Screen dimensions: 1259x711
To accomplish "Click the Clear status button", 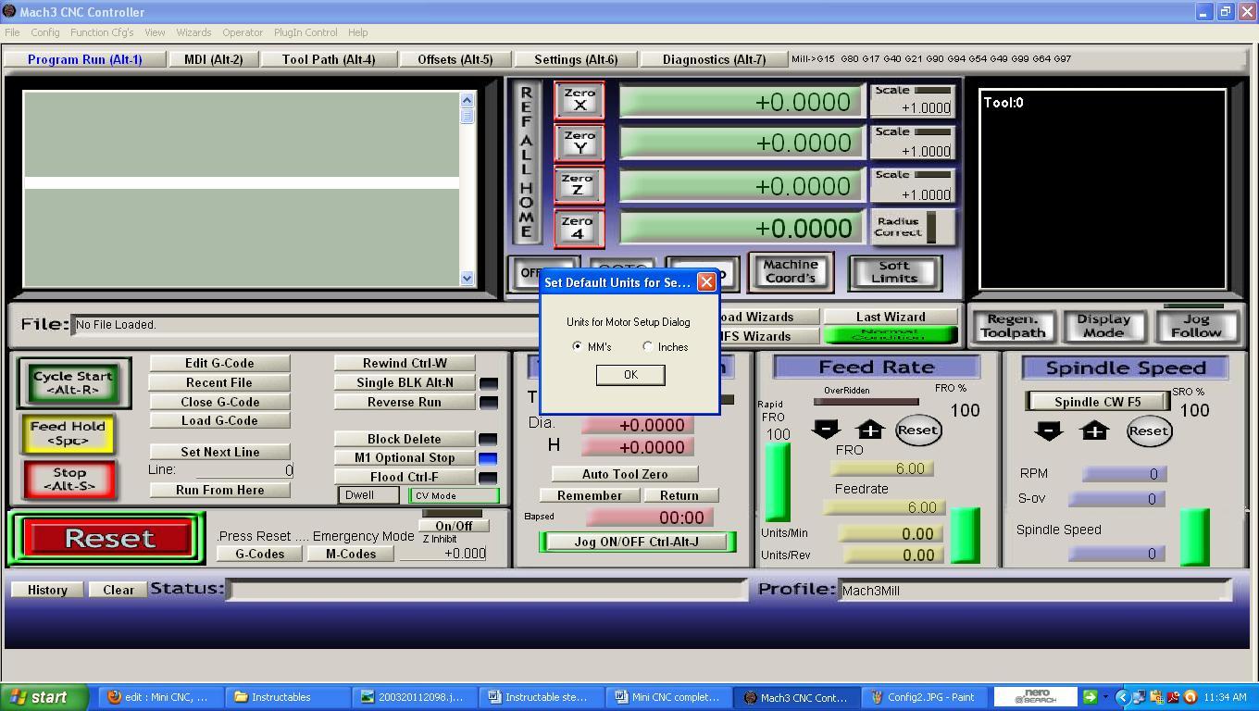I will [x=118, y=590].
